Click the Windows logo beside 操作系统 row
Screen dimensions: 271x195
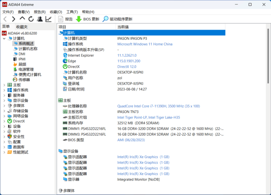pyautogui.click(x=65, y=44)
